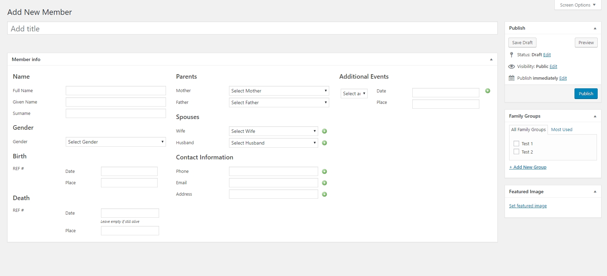This screenshot has height=276, width=607.
Task: Open the Select Father dropdown
Action: pos(279,102)
